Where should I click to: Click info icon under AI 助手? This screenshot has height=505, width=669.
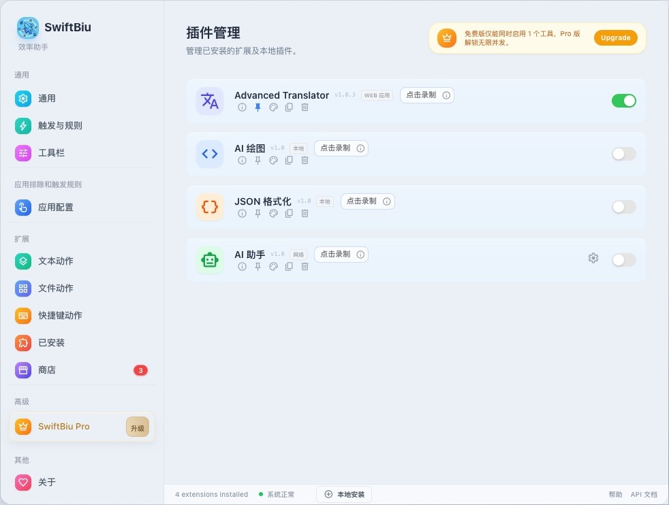click(242, 266)
